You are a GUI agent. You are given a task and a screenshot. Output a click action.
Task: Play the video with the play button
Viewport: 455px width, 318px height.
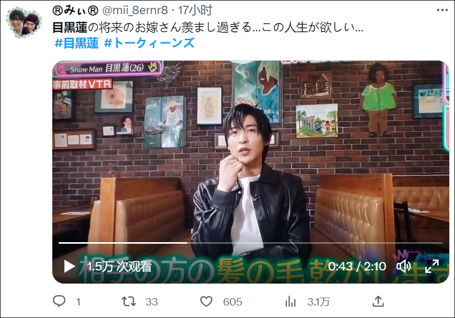click(69, 266)
